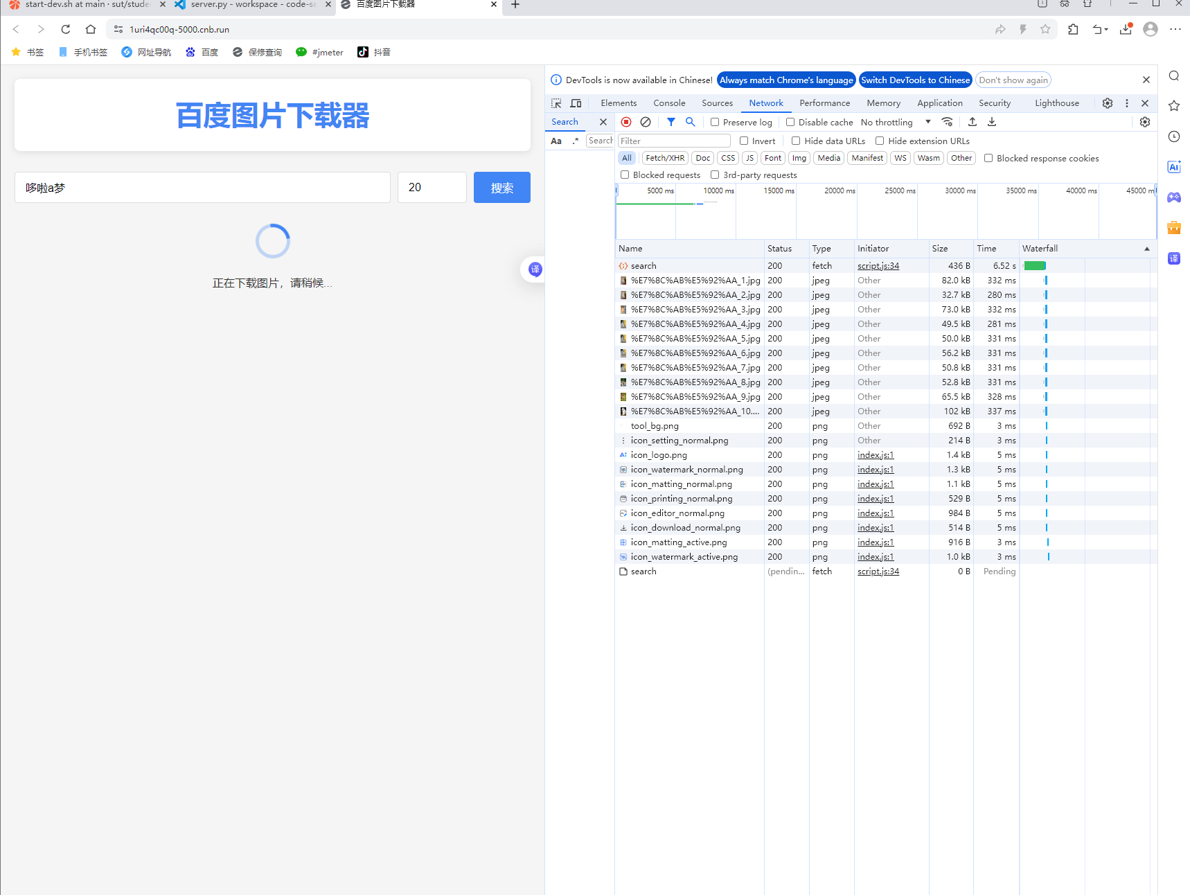
Task: Click the image count field showing 20
Action: click(x=432, y=188)
